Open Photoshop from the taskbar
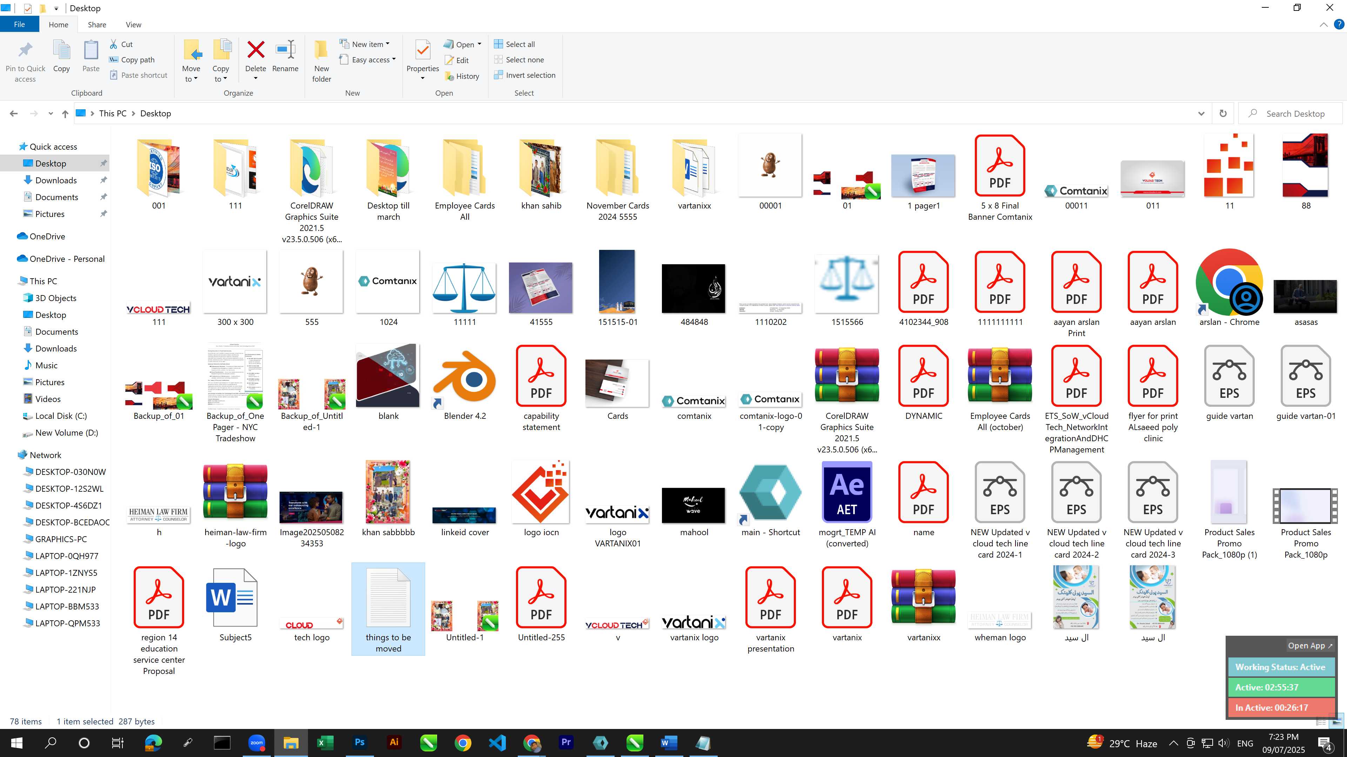Screen dimensions: 1347x757 point(359,742)
